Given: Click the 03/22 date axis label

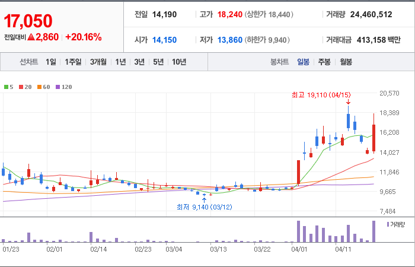Looking at the screenshot, I should pyautogui.click(x=263, y=250).
